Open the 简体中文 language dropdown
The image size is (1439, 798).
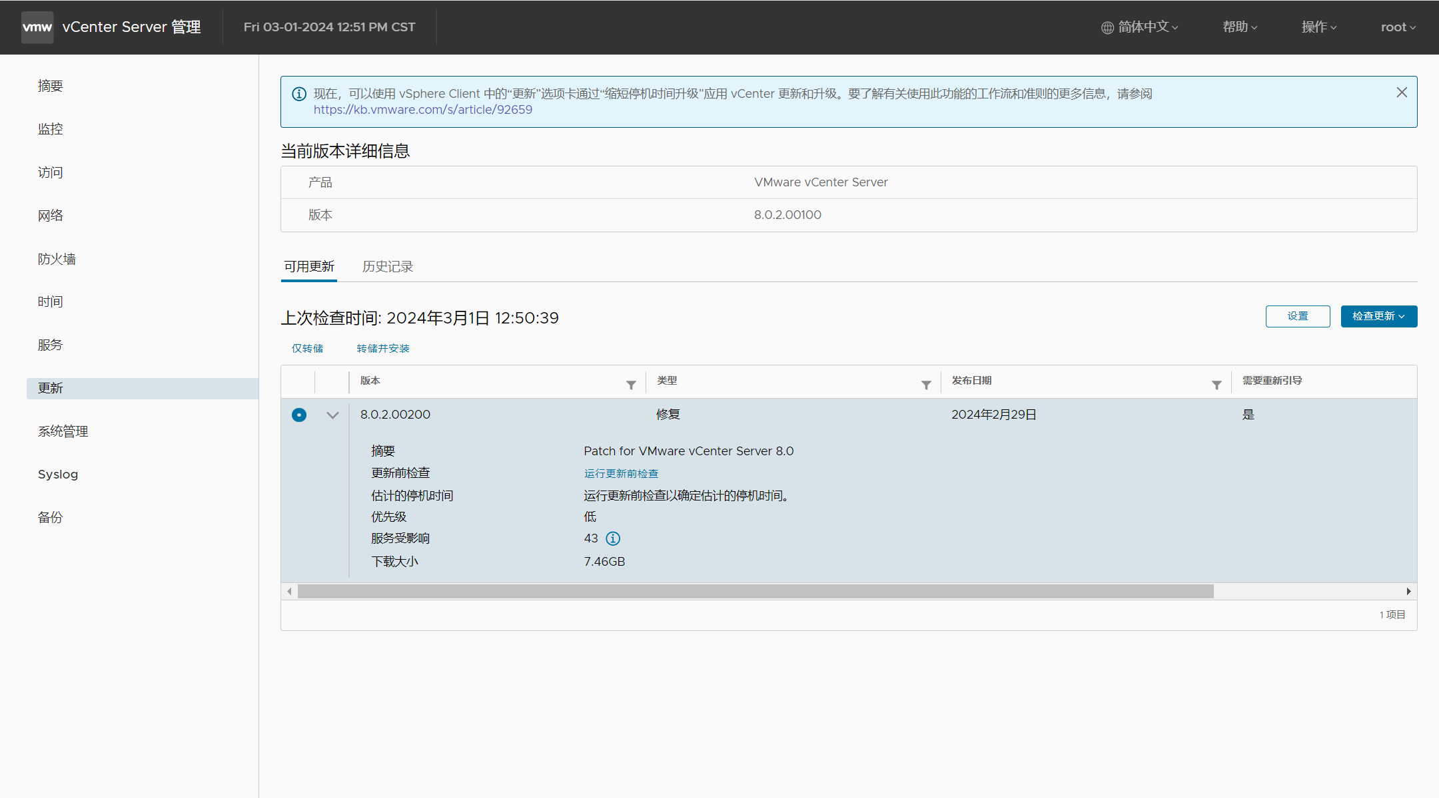pos(1141,27)
